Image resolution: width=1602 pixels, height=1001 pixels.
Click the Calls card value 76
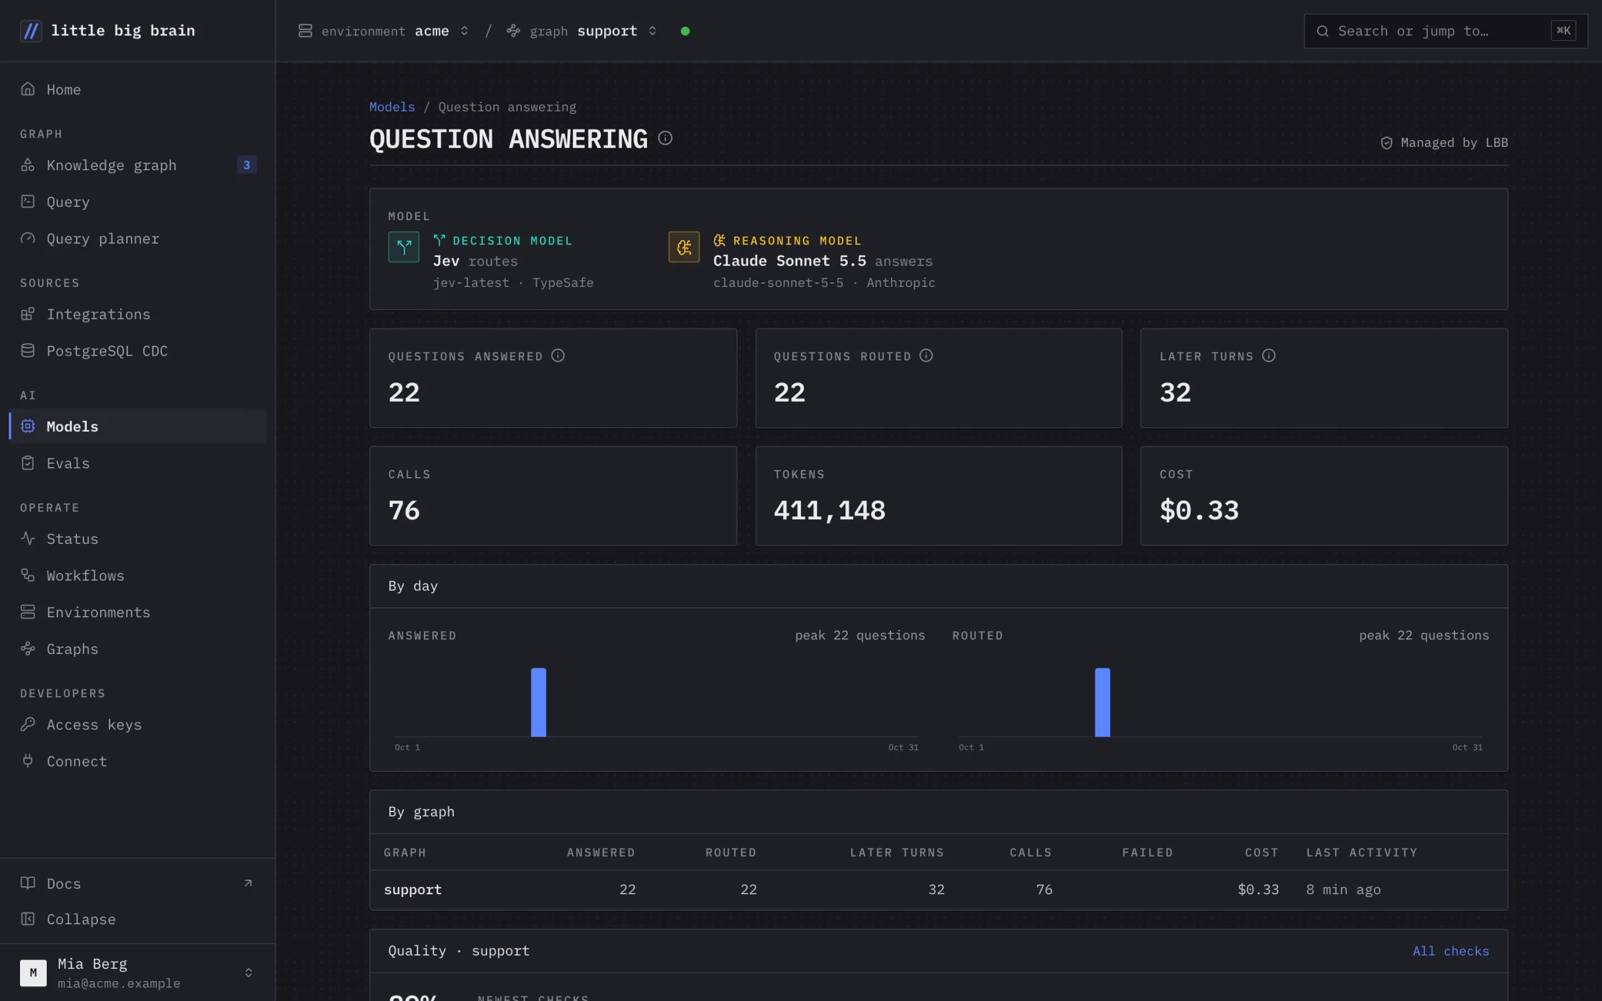click(x=404, y=511)
